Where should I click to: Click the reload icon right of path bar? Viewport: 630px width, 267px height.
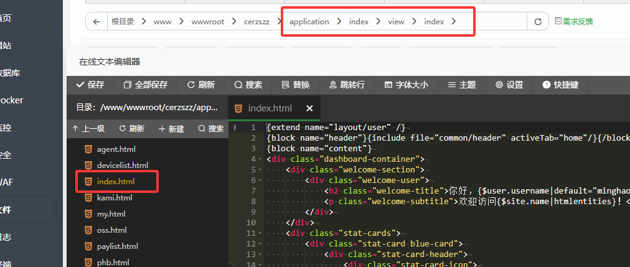click(x=537, y=22)
